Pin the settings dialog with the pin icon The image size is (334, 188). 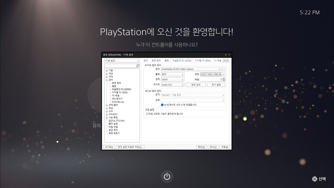pos(225,55)
